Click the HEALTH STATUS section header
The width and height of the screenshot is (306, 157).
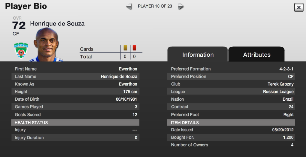75,123
